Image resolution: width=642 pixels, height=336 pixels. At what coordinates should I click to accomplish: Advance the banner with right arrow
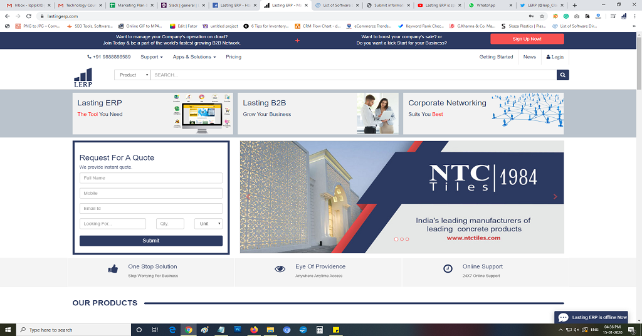[x=555, y=197]
